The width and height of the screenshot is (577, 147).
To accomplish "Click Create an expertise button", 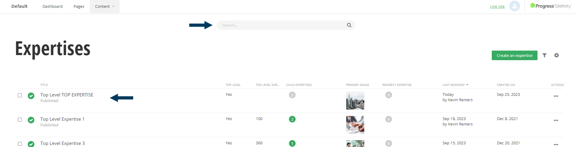I will (515, 55).
